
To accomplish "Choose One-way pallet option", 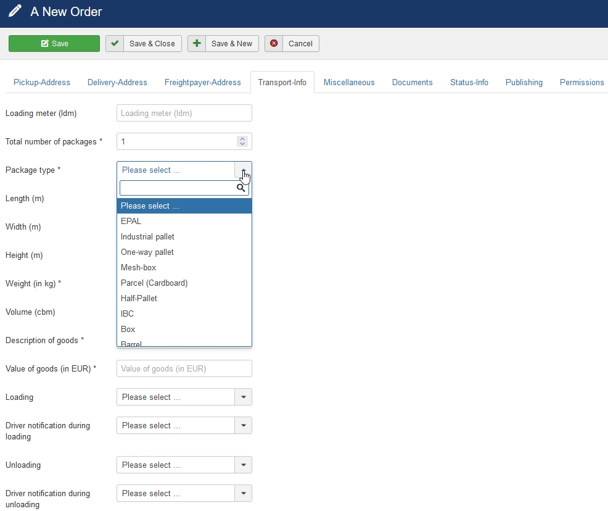I will 184,252.
